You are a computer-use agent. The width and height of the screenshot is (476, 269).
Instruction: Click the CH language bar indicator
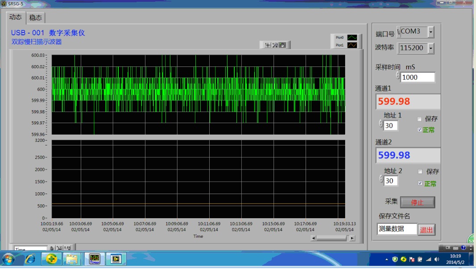(x=448, y=248)
